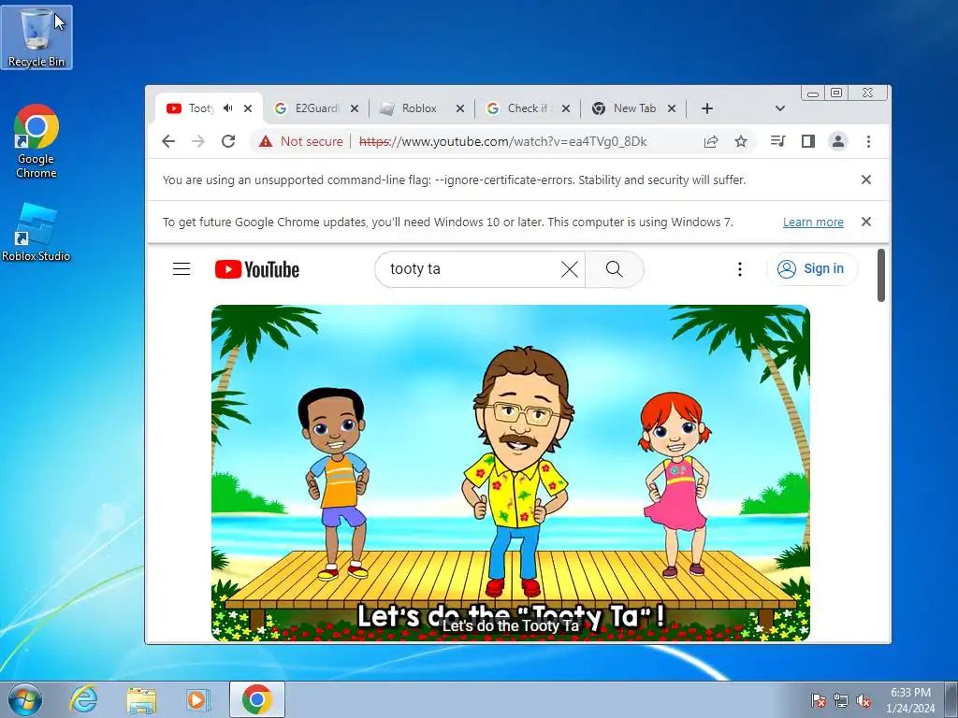This screenshot has height=718, width=958.
Task: Clear the YouTube search text
Action: [x=570, y=269]
